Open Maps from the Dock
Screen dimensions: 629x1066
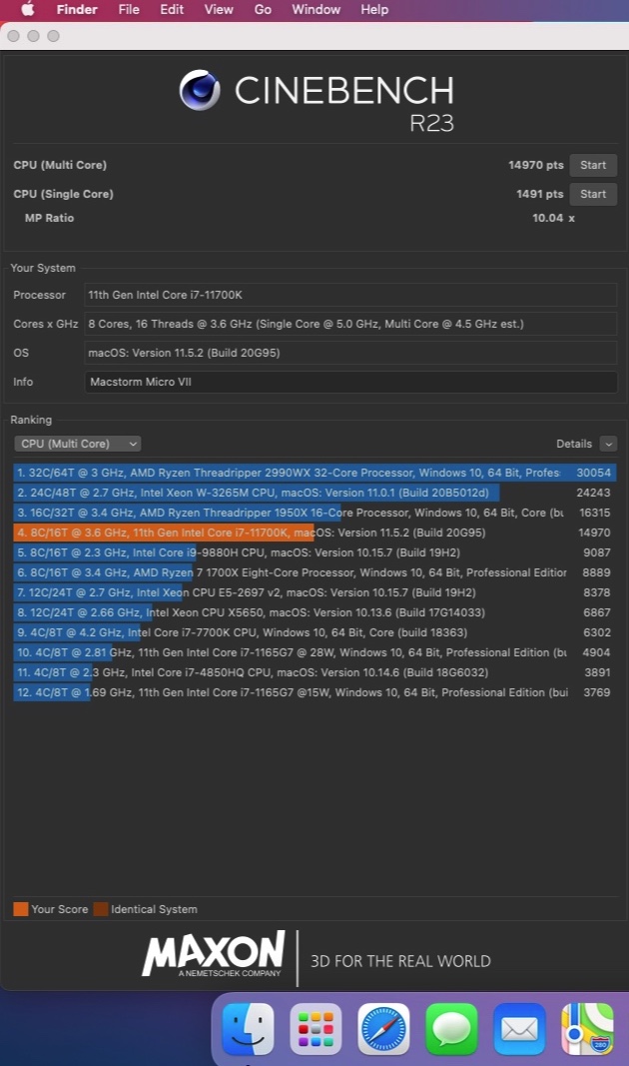coord(587,1029)
